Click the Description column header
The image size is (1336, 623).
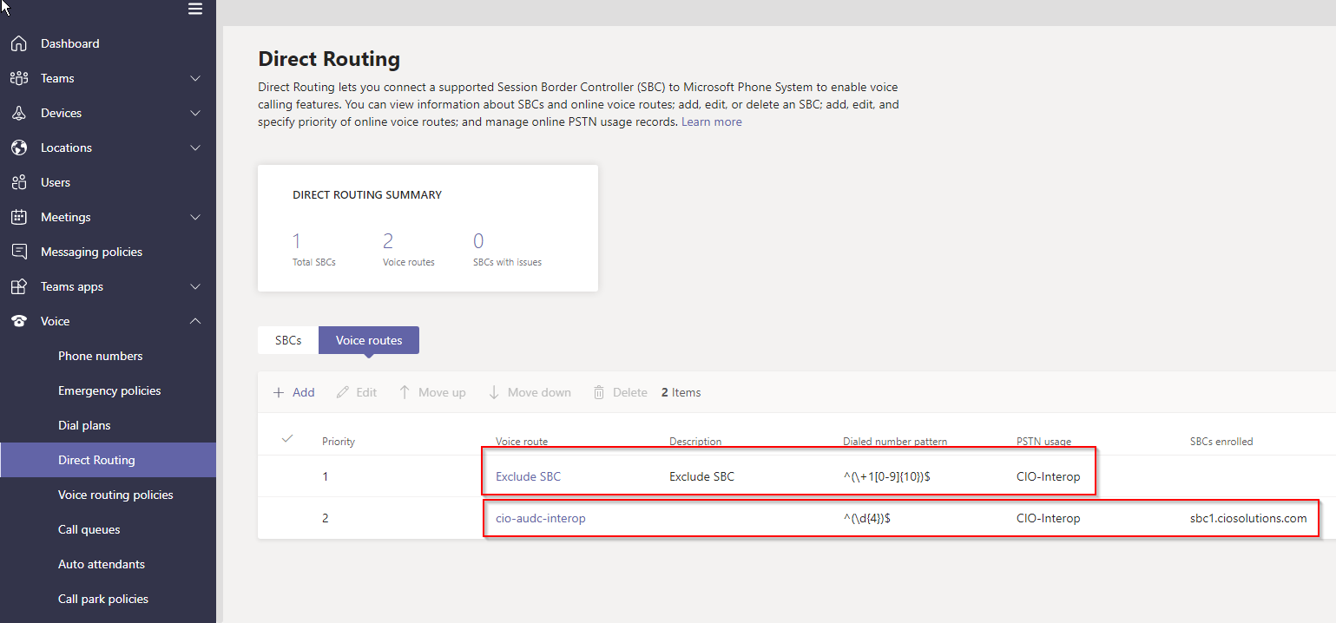tap(695, 442)
